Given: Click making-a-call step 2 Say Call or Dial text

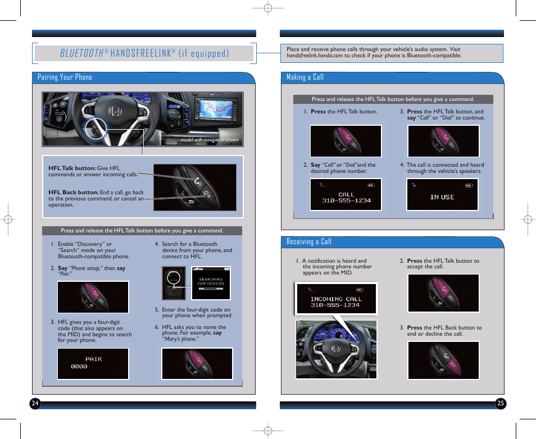Looking at the screenshot, I should (339, 168).
